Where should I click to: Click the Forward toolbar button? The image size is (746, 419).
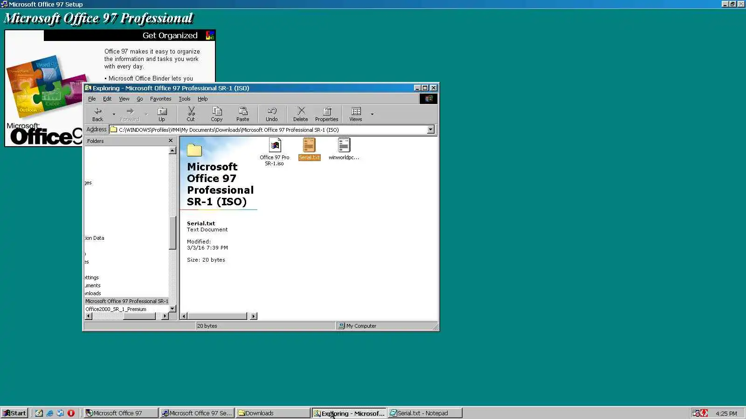[130, 114]
